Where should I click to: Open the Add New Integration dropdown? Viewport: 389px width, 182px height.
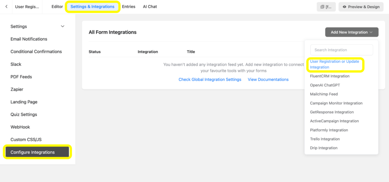coord(351,32)
